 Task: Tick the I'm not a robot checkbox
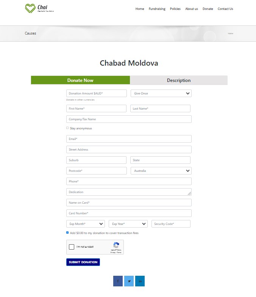[72, 247]
